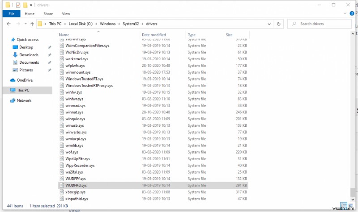358x212 pixels.
Task: Select WUDFPf.sys file name
Action: tap(75, 179)
